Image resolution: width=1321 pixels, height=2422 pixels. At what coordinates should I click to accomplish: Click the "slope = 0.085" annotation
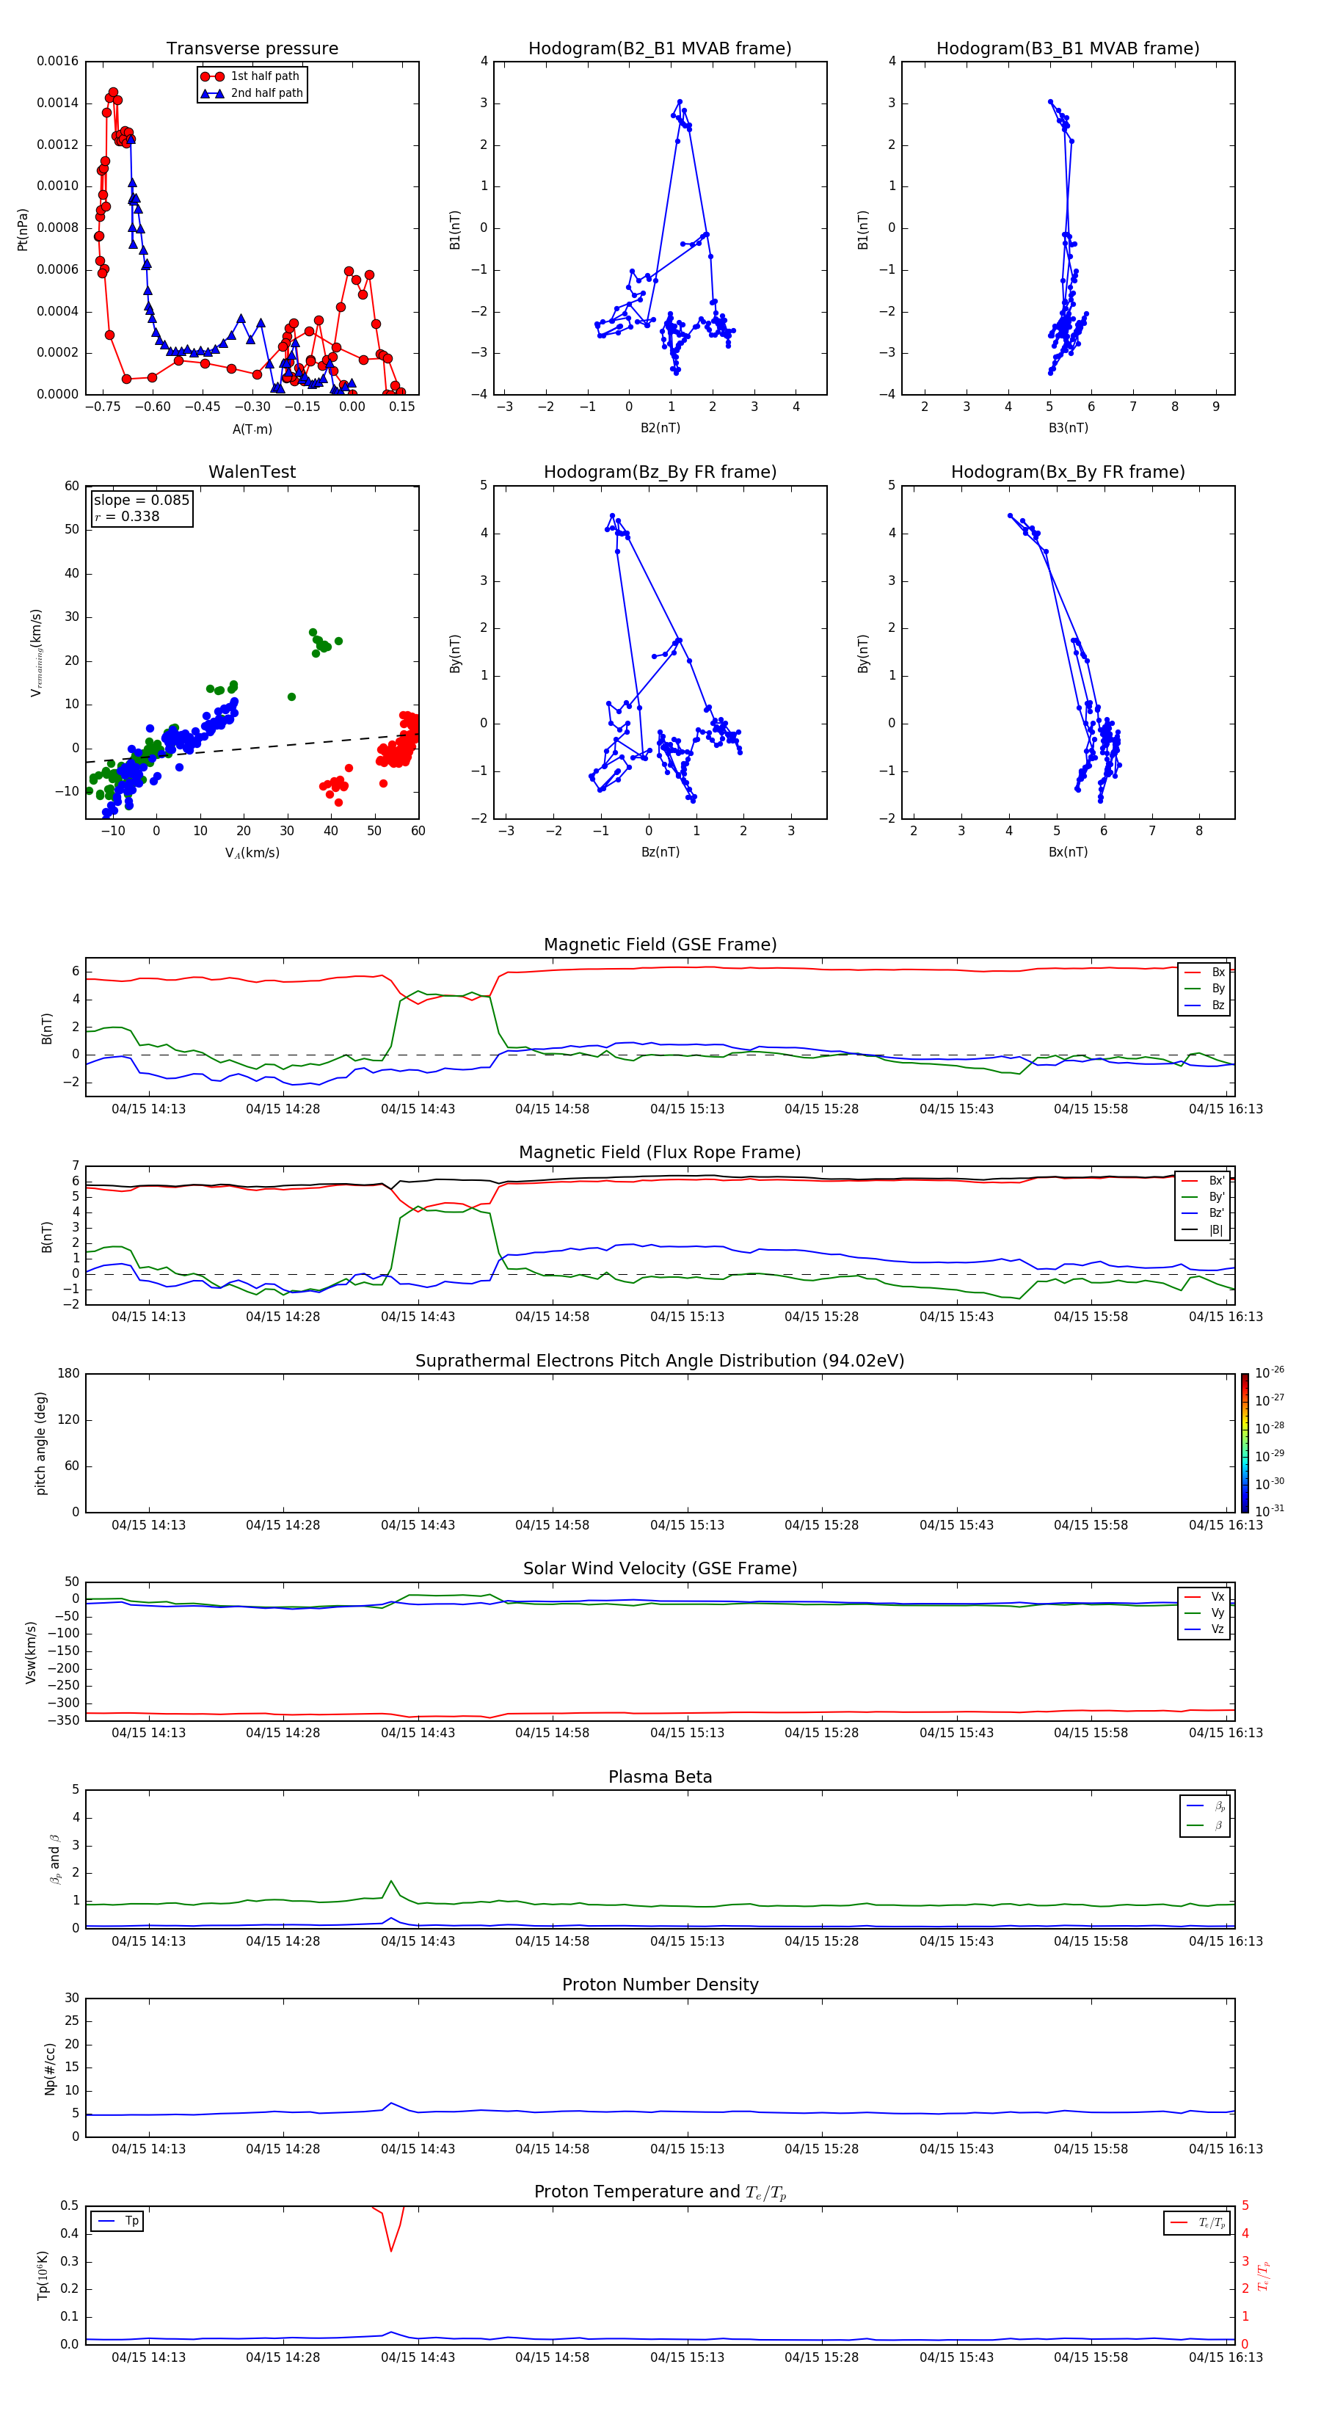pos(141,501)
